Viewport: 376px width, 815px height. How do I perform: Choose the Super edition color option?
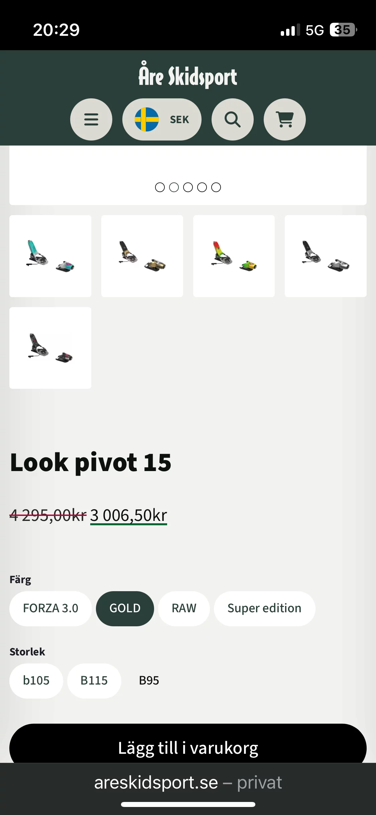tap(264, 608)
